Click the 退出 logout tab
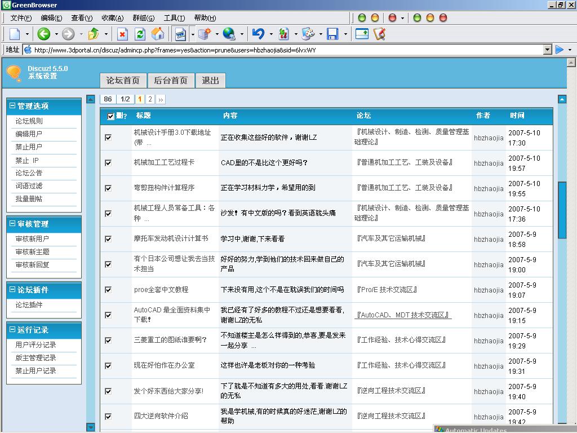 point(211,81)
